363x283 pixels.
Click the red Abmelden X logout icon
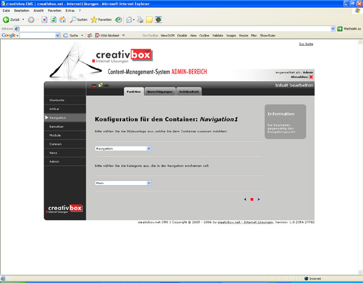pyautogui.click(x=311, y=77)
